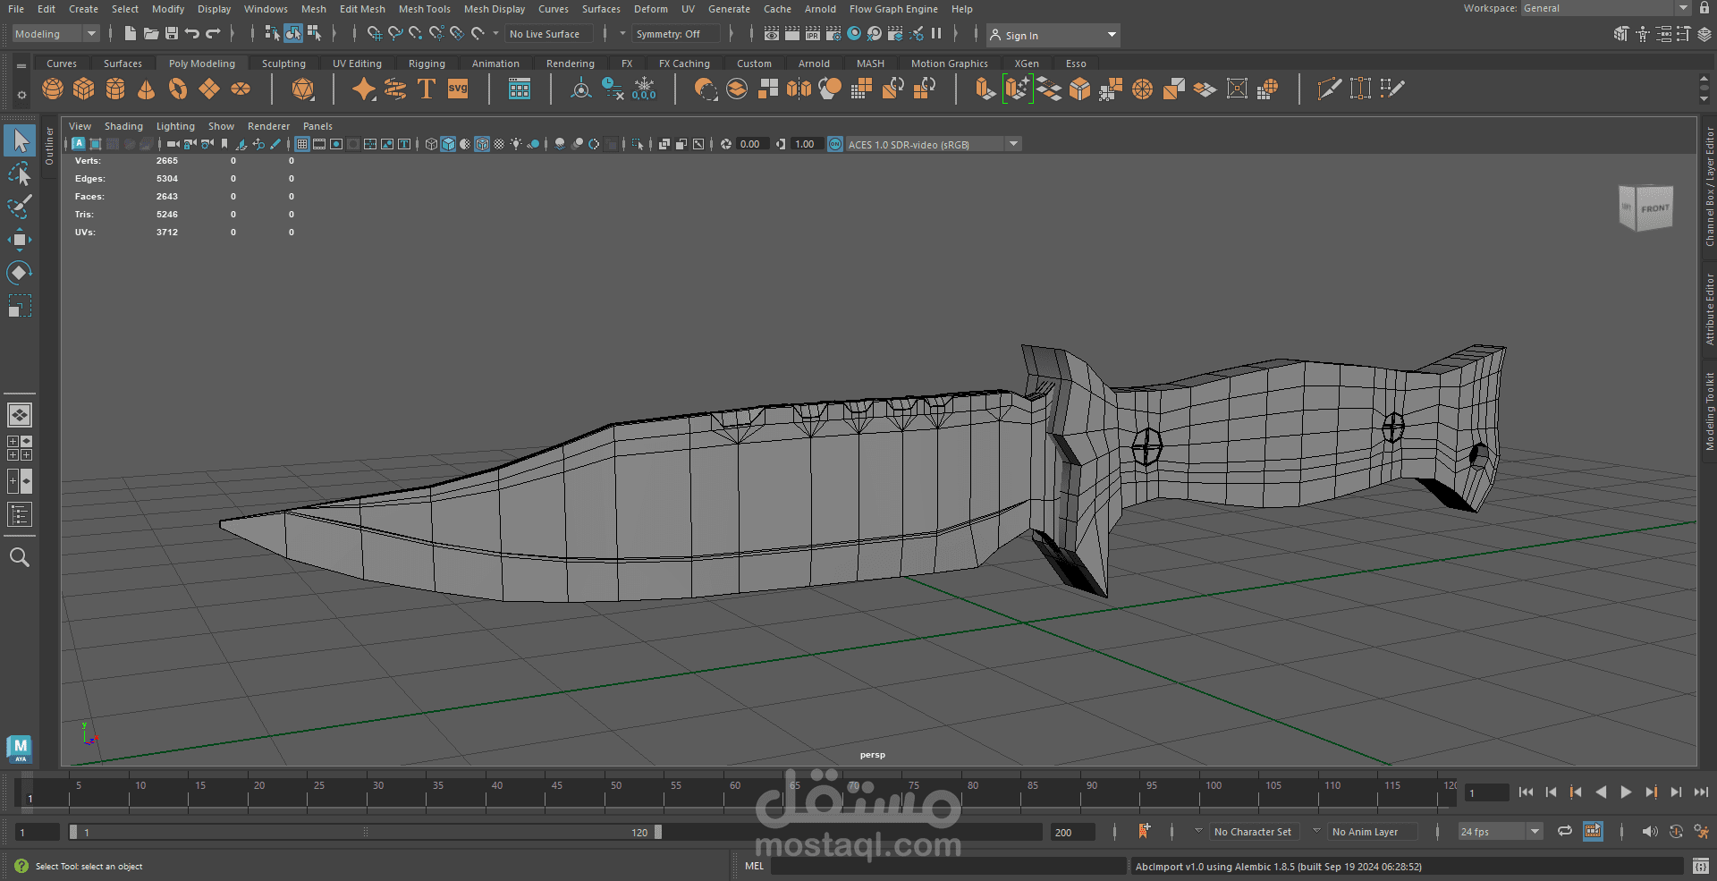Activate the Move tool in left toolbox
The width and height of the screenshot is (1717, 881).
tap(20, 239)
